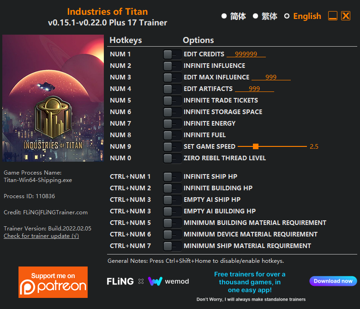Turn on Infinite Ship HP
Image resolution: width=360 pixels, height=309 pixels.
(x=172, y=176)
